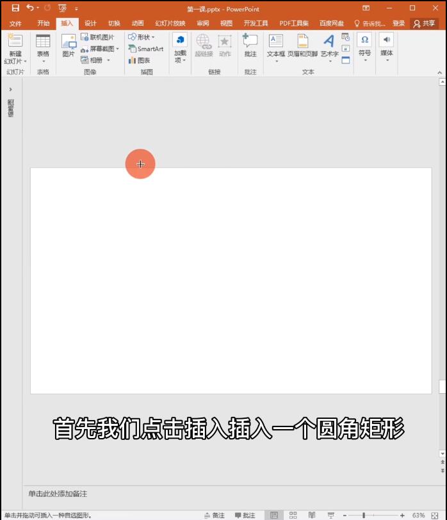447x520 pixels.
Task: Toggle the 备注 notes pane in status bar
Action: click(215, 516)
